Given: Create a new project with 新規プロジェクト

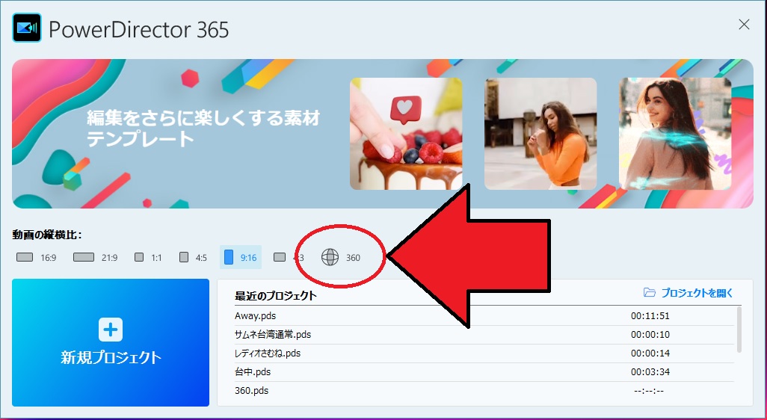Looking at the screenshot, I should [x=111, y=342].
